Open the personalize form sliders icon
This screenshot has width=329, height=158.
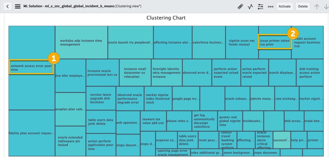click(x=260, y=6)
